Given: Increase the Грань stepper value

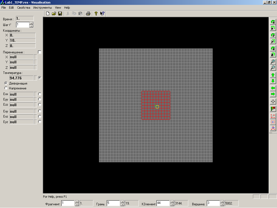Looking at the screenshot, I should click(x=123, y=202).
